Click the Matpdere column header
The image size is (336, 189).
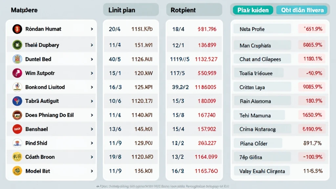click(24, 10)
